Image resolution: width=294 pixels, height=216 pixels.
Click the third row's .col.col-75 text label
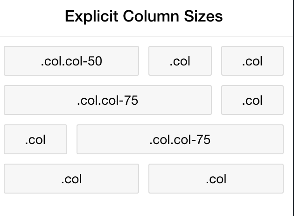[180, 140]
